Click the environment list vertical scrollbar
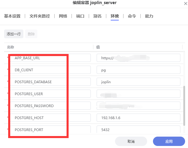This screenshot has height=148, width=188. click(x=184, y=106)
